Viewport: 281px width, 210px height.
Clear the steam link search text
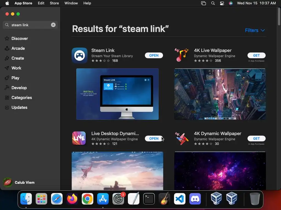click(x=53, y=25)
